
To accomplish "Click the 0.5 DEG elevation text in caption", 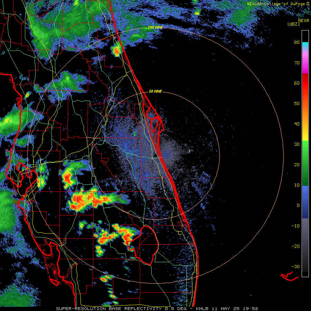I will tap(176, 309).
